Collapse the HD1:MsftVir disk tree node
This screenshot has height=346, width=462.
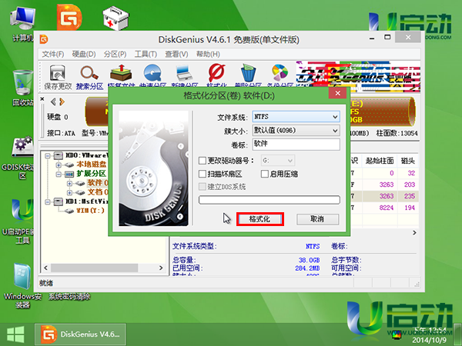point(48,201)
